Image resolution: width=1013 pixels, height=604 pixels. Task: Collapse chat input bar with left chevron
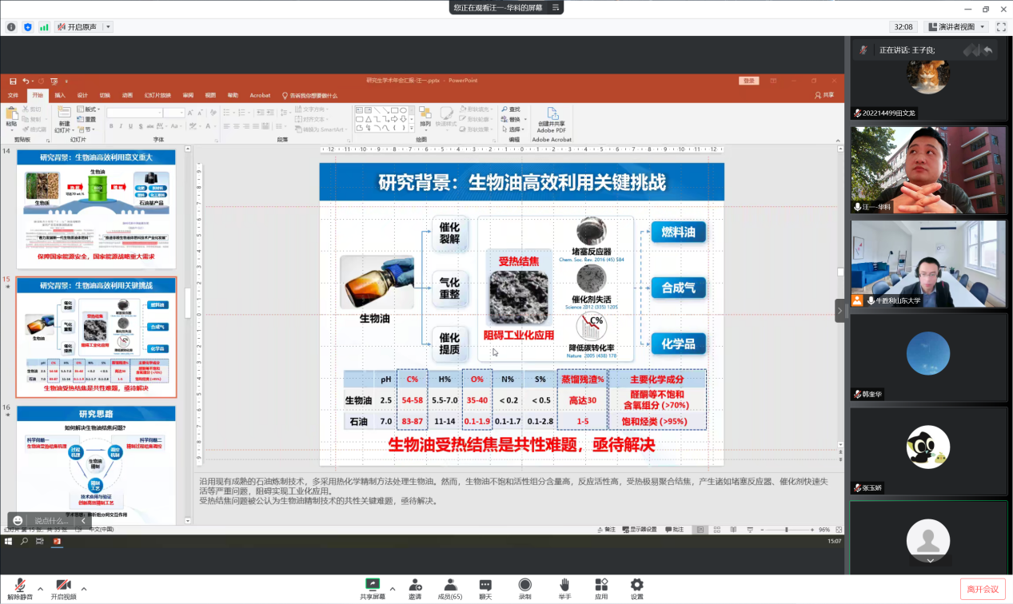point(83,521)
